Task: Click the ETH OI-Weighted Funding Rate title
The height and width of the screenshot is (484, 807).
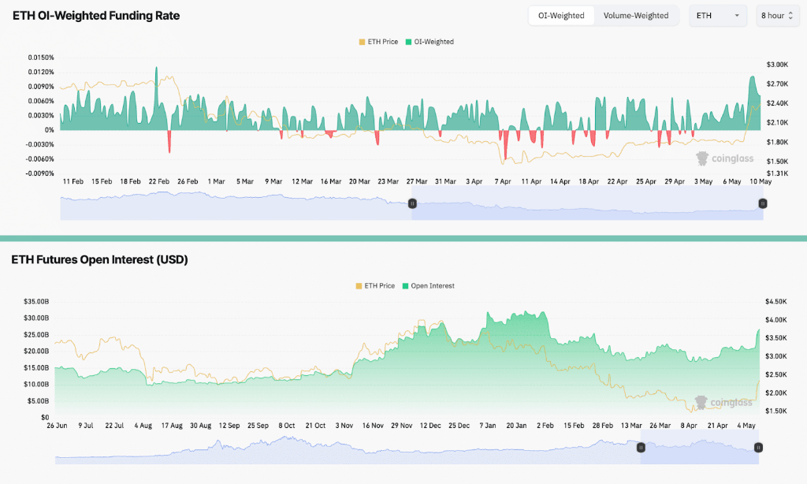Action: (95, 16)
